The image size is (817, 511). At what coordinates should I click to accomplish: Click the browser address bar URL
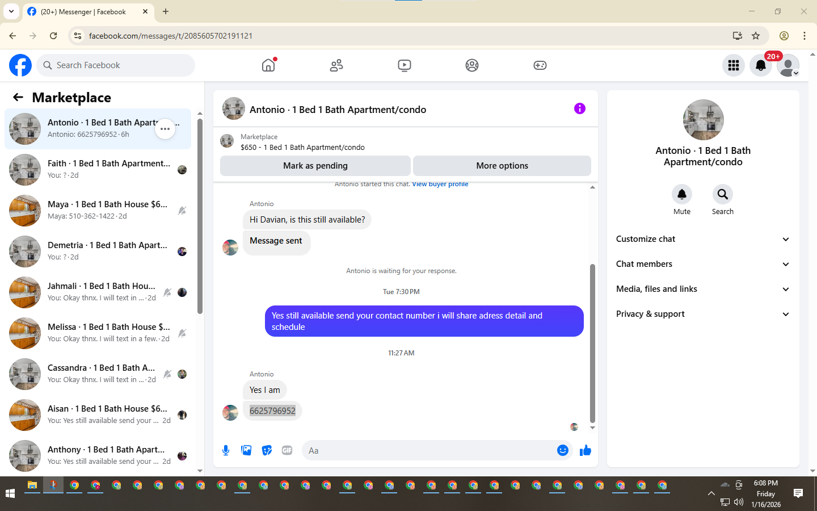tap(171, 36)
